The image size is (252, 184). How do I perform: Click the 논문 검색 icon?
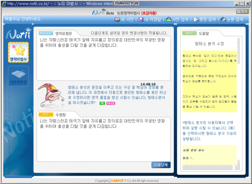223,20
